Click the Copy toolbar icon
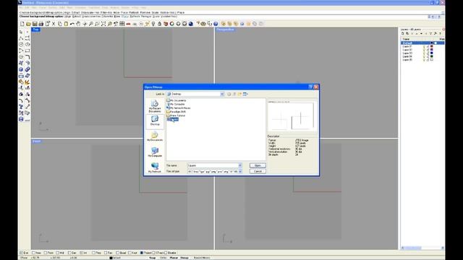Image resolution: width=463 pixels, height=260 pixels. tap(59, 24)
